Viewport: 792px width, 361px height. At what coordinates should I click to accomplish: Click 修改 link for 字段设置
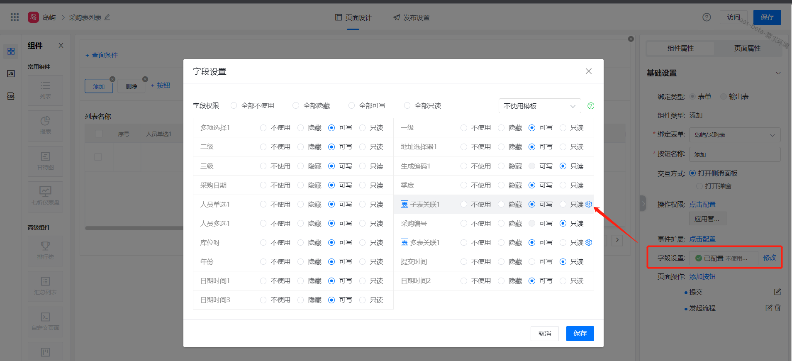tap(770, 258)
